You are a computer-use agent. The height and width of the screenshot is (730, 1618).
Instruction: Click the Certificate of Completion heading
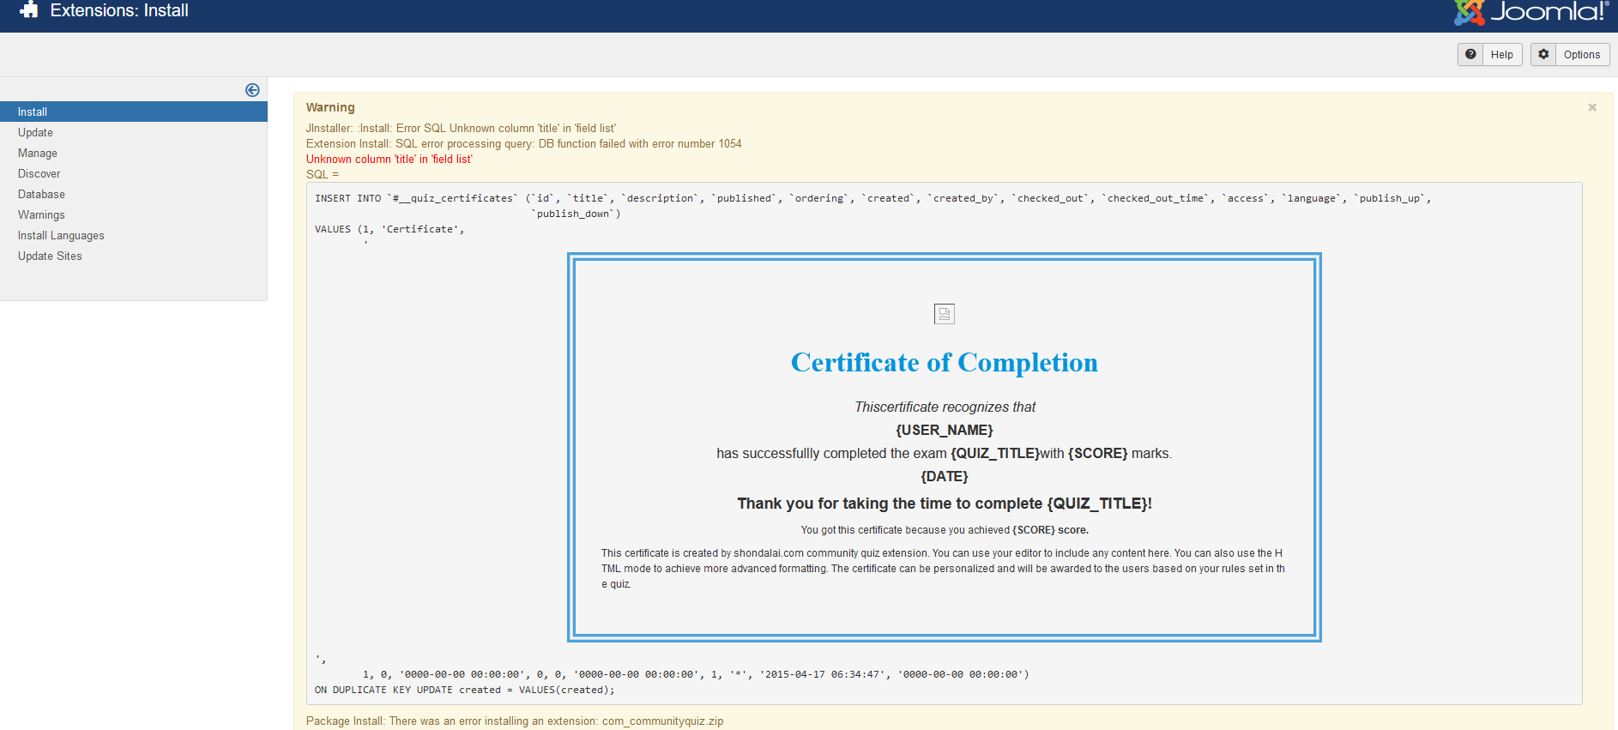coord(944,363)
